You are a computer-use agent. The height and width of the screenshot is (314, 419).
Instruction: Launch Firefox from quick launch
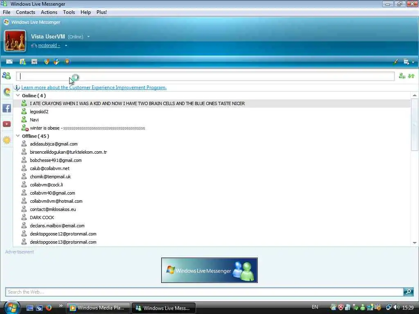tap(49, 307)
